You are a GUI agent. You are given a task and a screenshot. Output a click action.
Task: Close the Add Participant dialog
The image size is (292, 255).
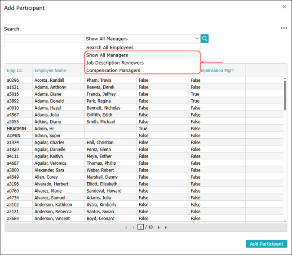pyautogui.click(x=284, y=7)
